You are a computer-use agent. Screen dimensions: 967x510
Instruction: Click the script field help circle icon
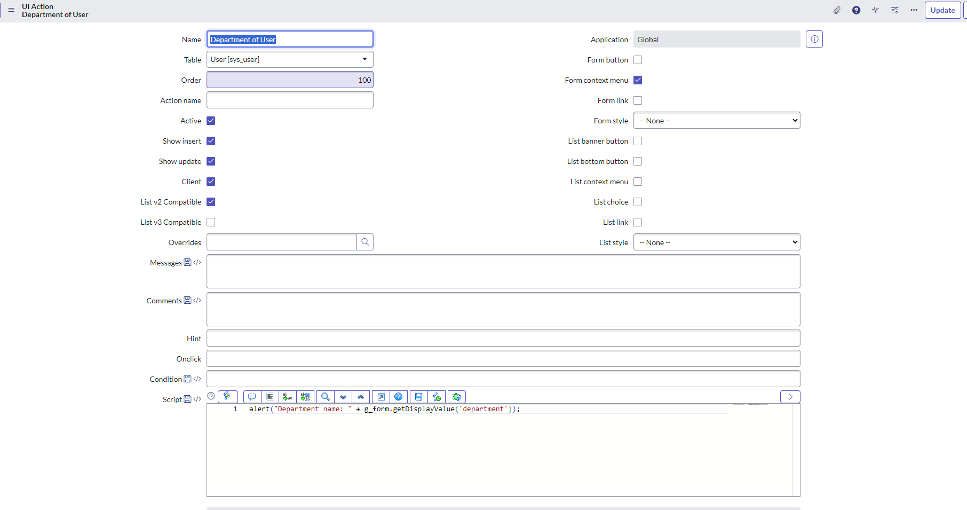(211, 396)
